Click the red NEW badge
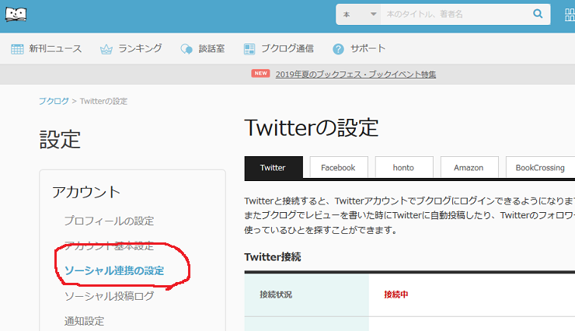Viewport: 575px width, 331px height. click(261, 73)
